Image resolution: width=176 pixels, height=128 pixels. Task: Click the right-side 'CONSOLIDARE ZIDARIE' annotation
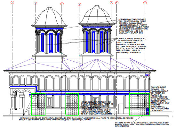coord(160,99)
